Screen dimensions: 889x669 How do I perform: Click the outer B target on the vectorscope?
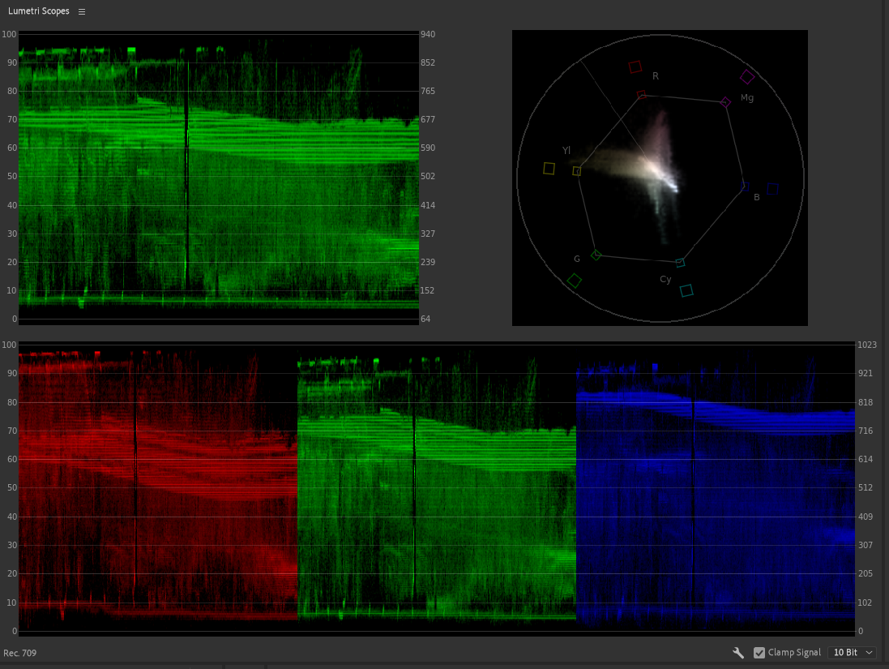[771, 188]
